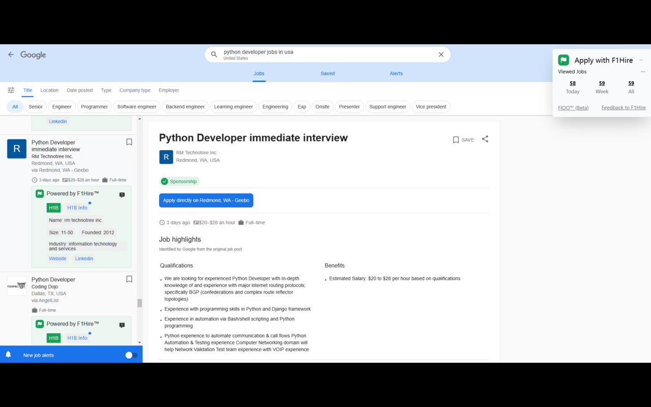Open H1B Info in Coding Dojo card

77,338
